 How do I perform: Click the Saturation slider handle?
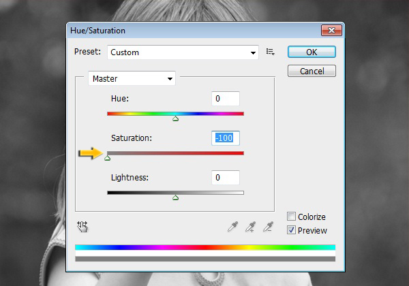(107, 158)
